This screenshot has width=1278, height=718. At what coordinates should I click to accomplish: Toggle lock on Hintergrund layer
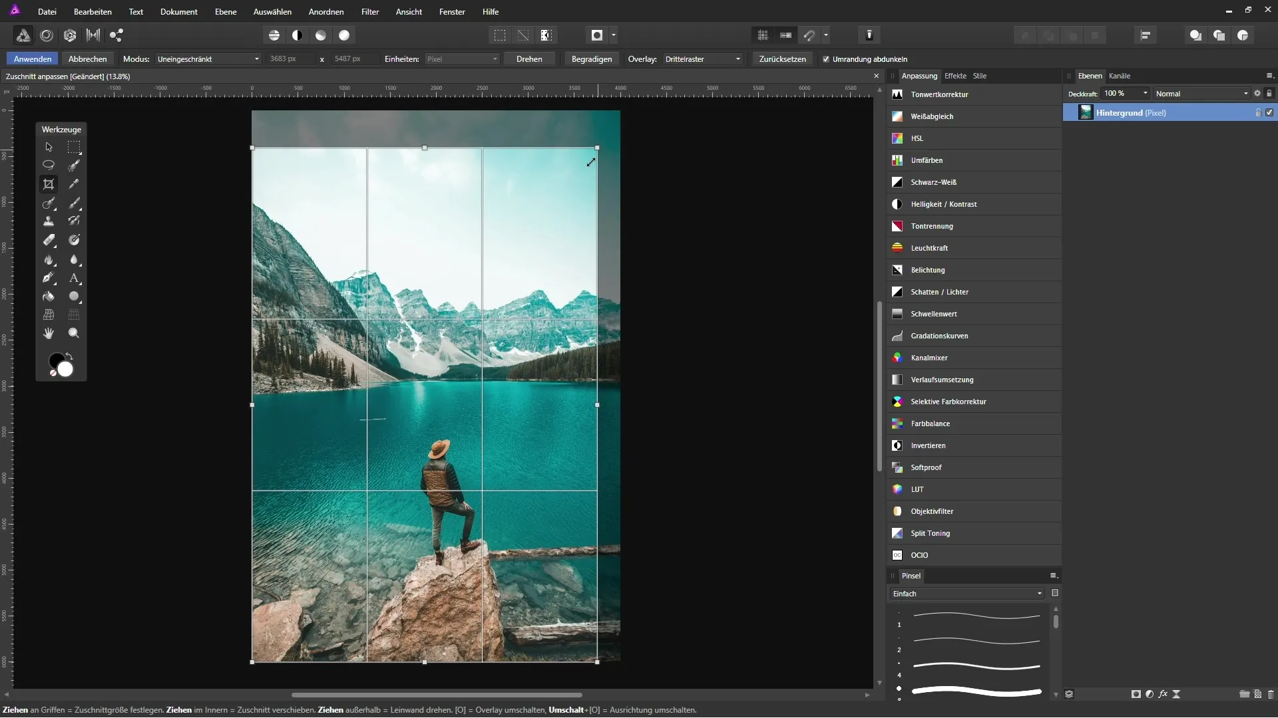tap(1258, 113)
